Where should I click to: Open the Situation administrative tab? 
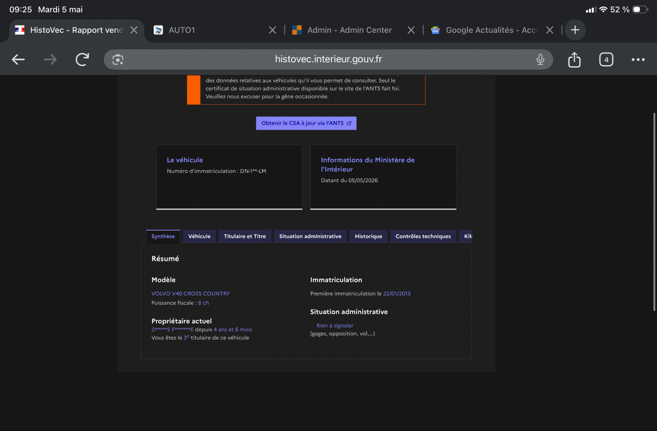click(x=310, y=236)
